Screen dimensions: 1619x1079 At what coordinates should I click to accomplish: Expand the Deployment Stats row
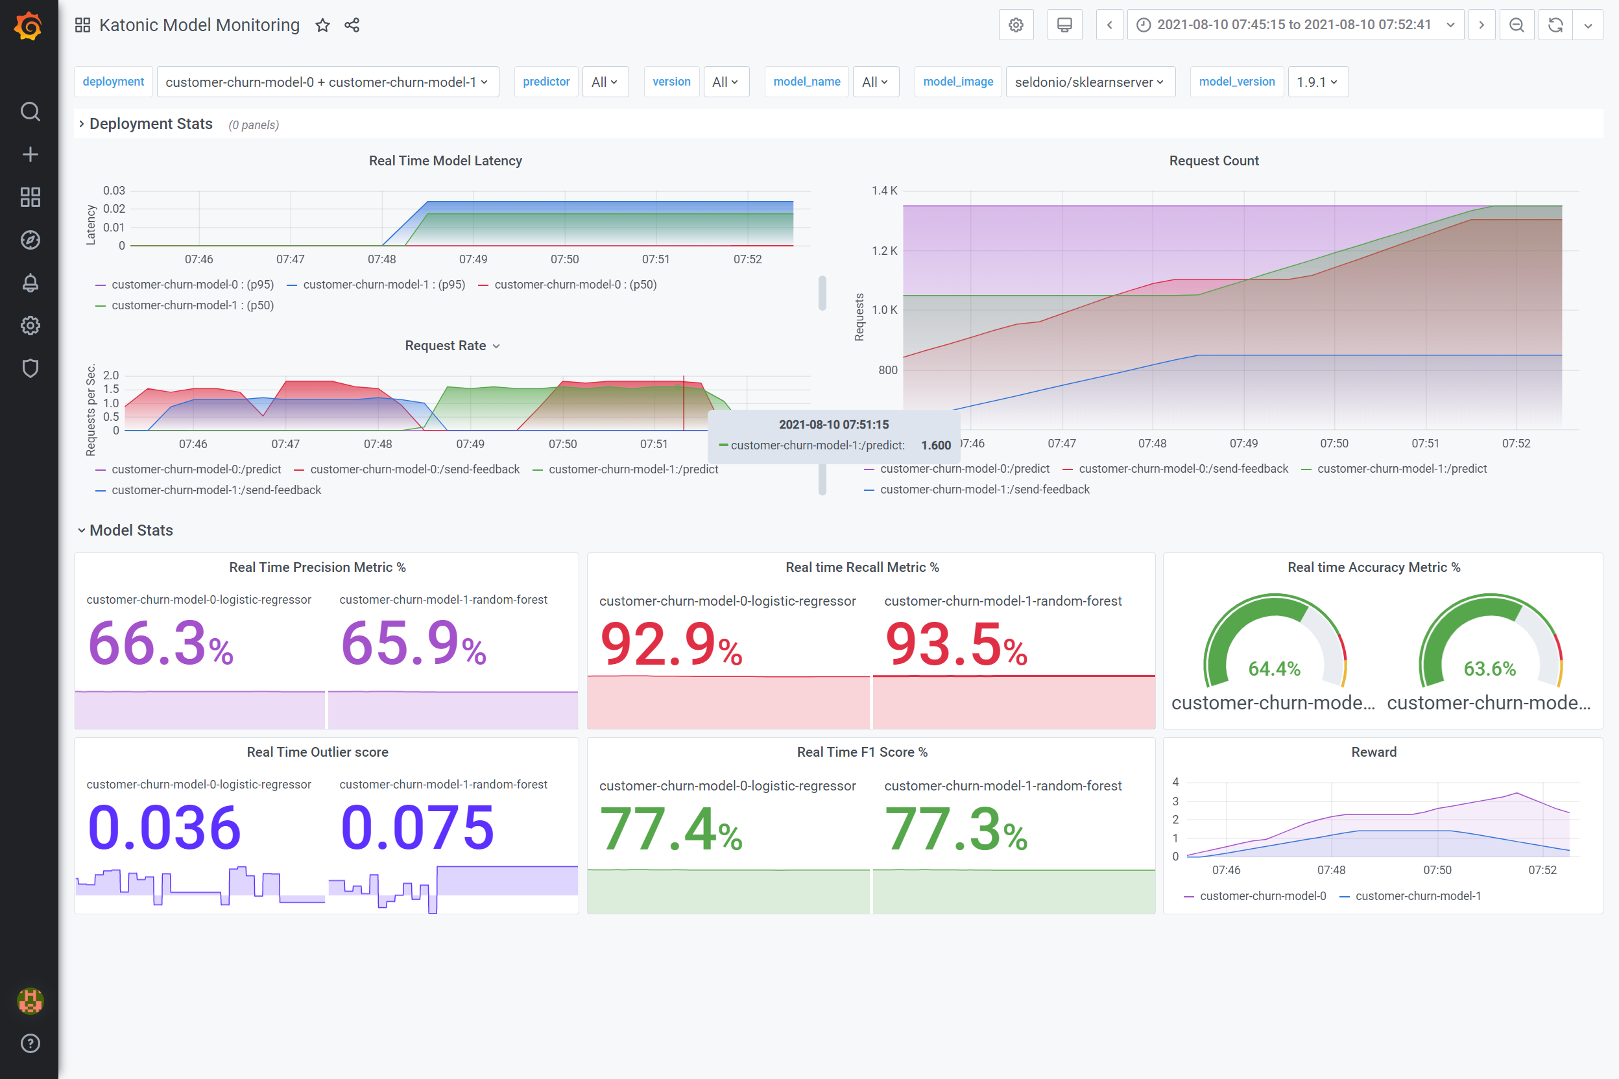(x=150, y=124)
